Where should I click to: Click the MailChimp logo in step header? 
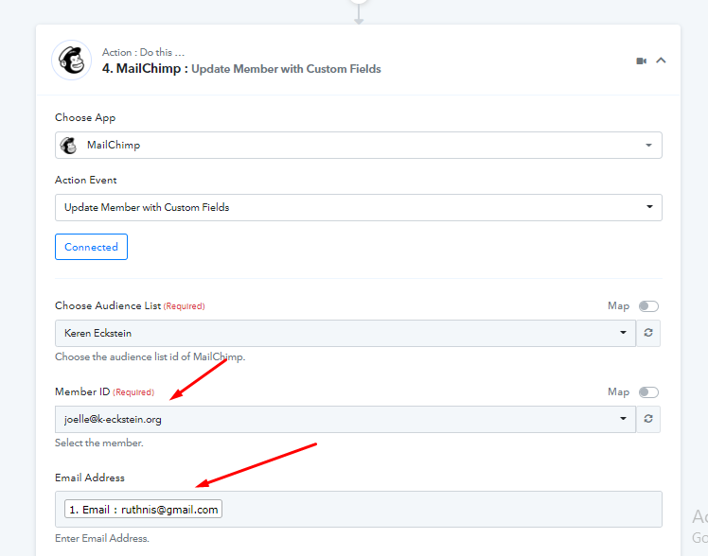click(72, 61)
